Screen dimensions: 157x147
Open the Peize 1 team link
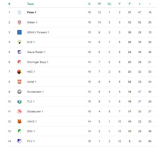click(x=32, y=12)
